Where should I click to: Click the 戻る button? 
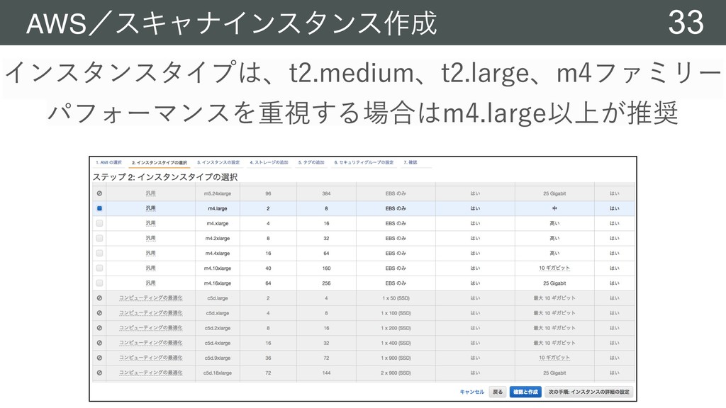[x=498, y=392]
